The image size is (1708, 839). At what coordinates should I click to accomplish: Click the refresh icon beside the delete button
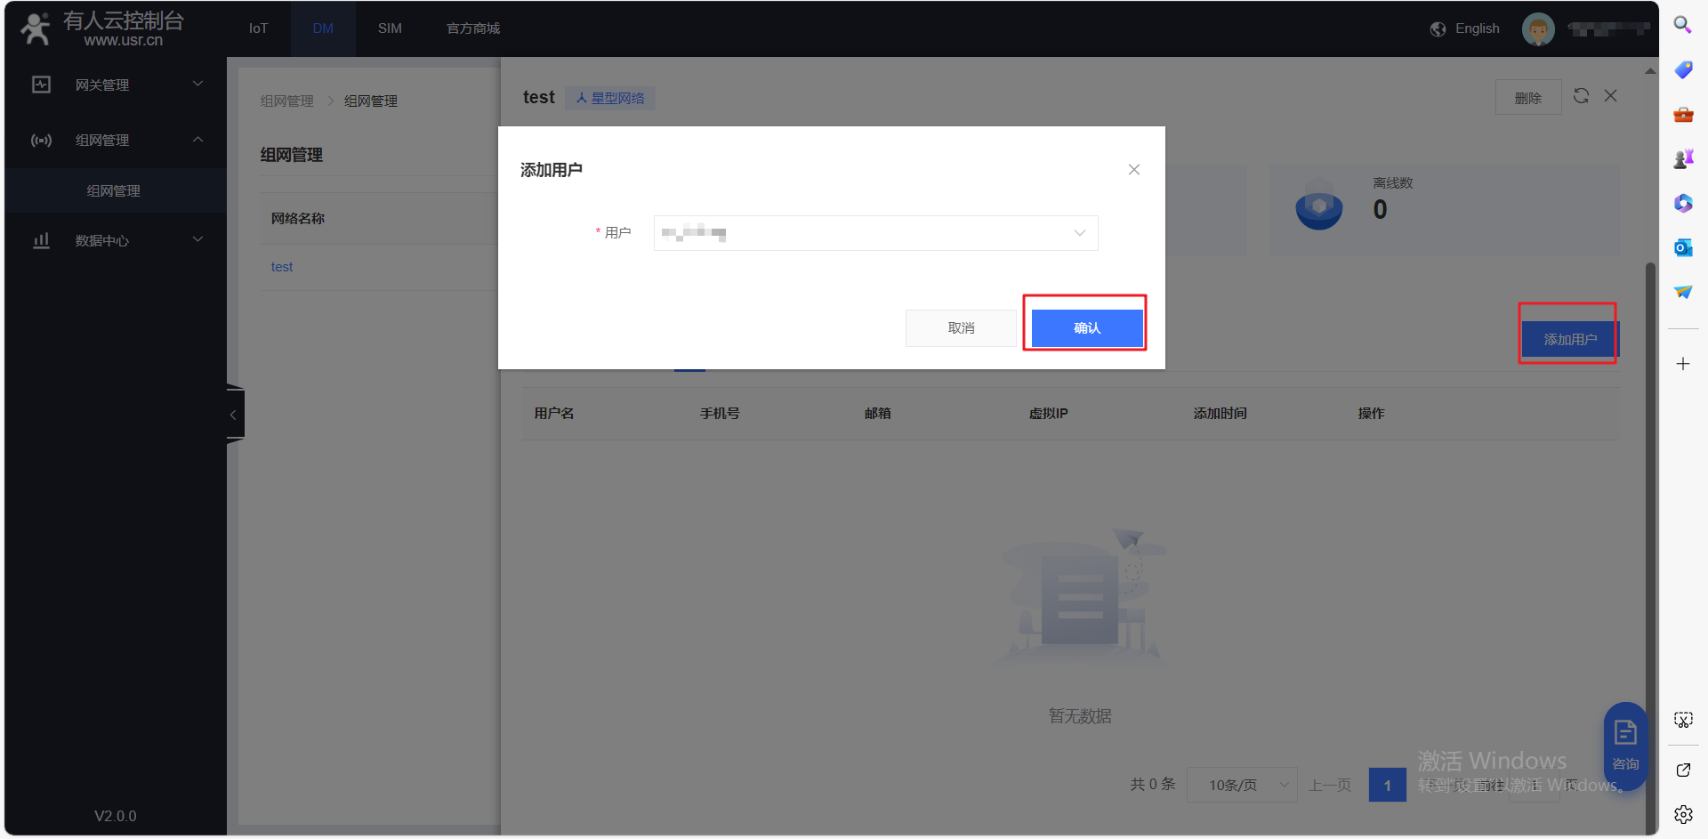(1581, 96)
